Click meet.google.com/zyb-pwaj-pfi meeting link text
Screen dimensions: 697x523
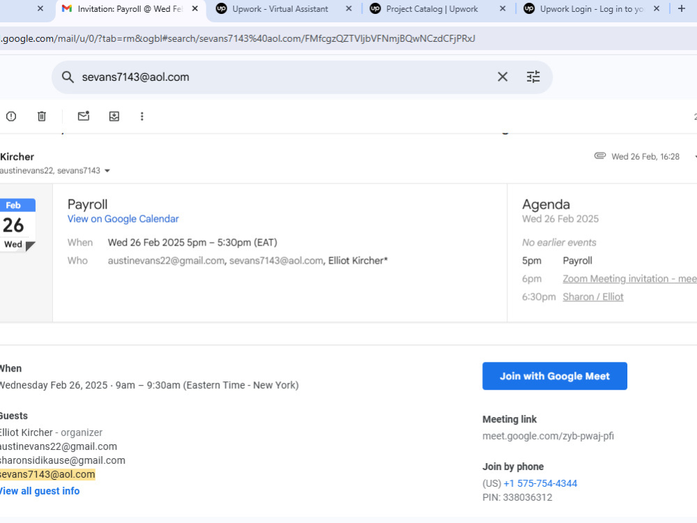[x=548, y=436]
